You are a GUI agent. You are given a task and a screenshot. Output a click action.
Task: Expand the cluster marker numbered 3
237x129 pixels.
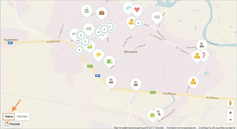pos(85,41)
